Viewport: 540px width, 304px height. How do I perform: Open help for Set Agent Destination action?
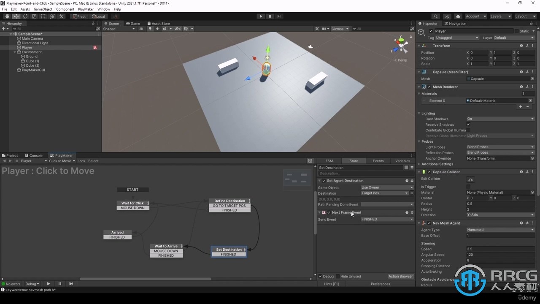407,181
